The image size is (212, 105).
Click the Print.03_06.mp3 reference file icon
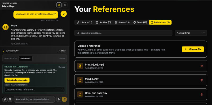(x=80, y=66)
